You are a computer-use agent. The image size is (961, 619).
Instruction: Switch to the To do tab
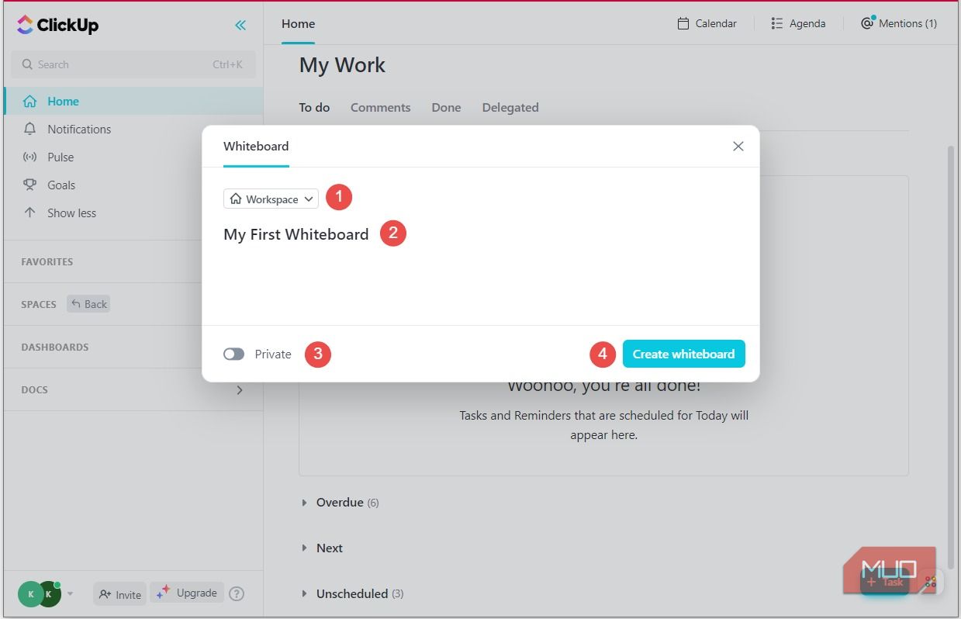(x=314, y=107)
